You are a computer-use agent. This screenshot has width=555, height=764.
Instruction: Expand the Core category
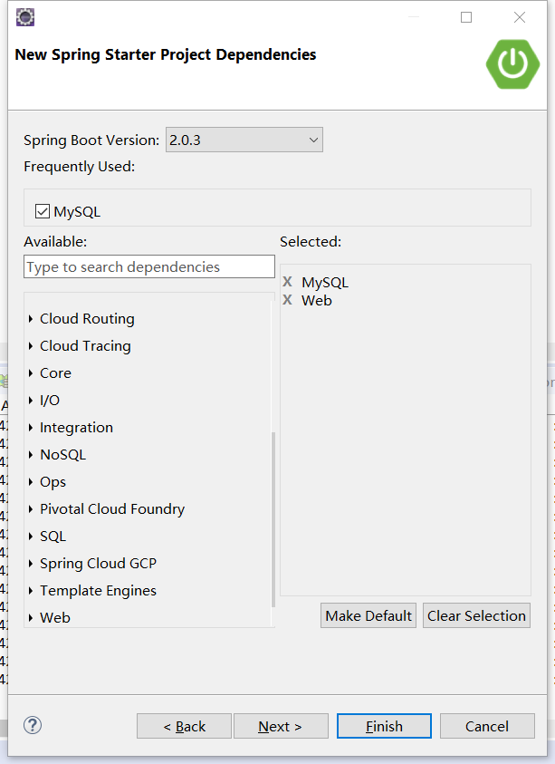(x=31, y=373)
